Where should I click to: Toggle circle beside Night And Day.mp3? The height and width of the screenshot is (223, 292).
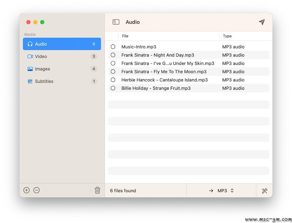point(113,55)
